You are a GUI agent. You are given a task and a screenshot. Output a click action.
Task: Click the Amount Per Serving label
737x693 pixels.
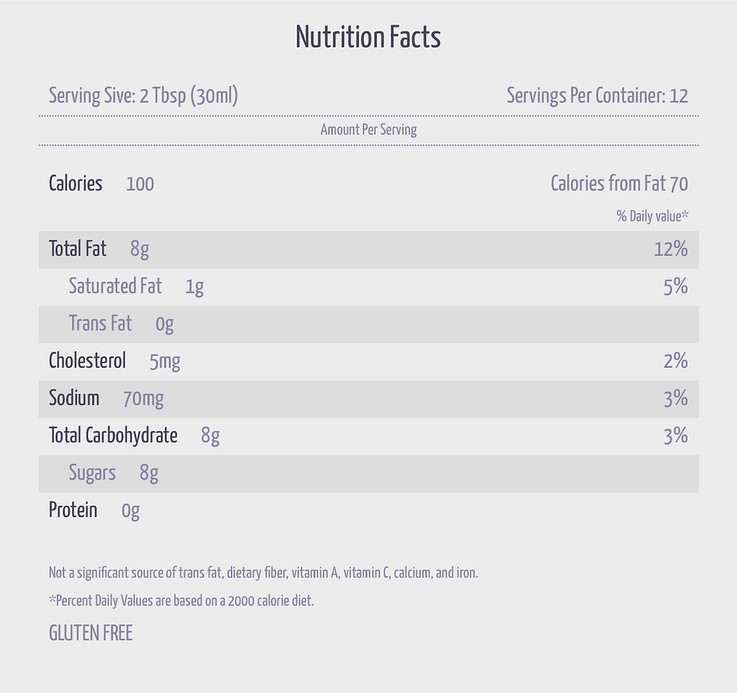point(368,130)
